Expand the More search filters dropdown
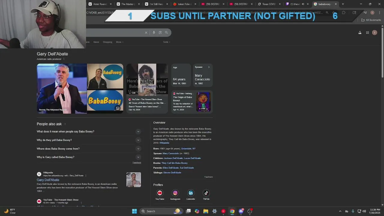 120,42
